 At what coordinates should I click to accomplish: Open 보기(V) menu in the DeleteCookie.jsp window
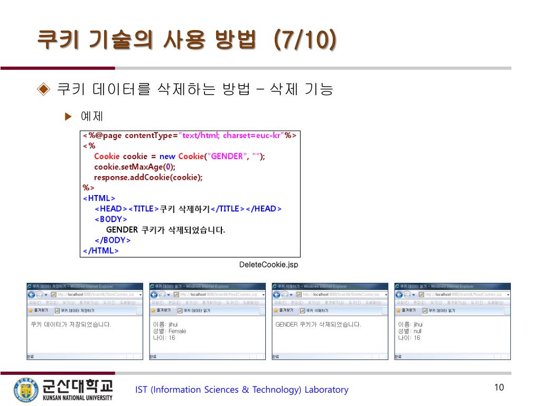[x=314, y=303]
